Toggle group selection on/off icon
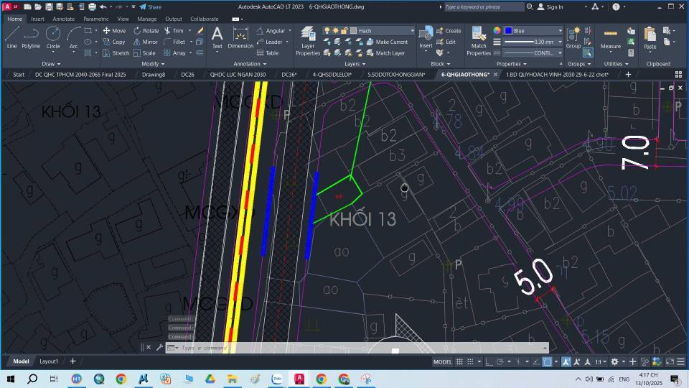This screenshot has height=388, width=689. click(588, 52)
